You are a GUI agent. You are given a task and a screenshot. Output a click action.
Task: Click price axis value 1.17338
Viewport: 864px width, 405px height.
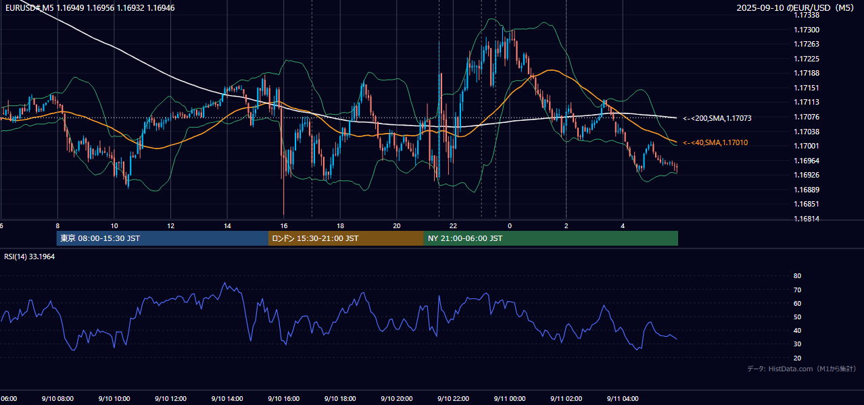(x=806, y=15)
